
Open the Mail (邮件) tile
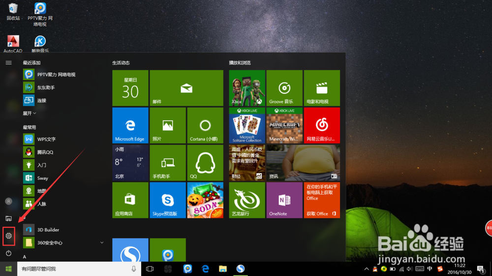pyautogui.click(x=186, y=88)
